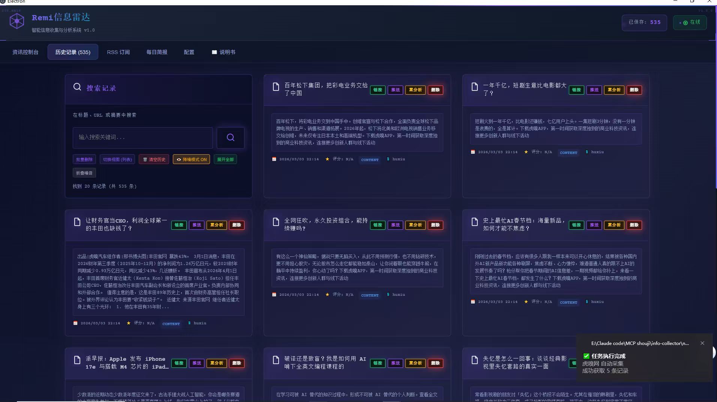This screenshot has height=402, width=717.
Task: Click the green checkmark in the 任务执行完成 notification
Action: click(x=586, y=356)
